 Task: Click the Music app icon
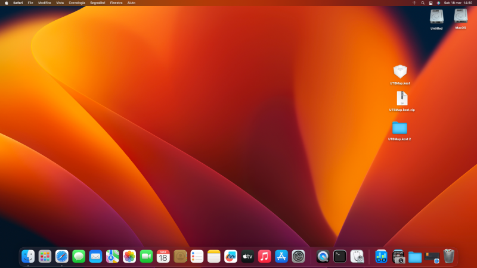coord(265,256)
